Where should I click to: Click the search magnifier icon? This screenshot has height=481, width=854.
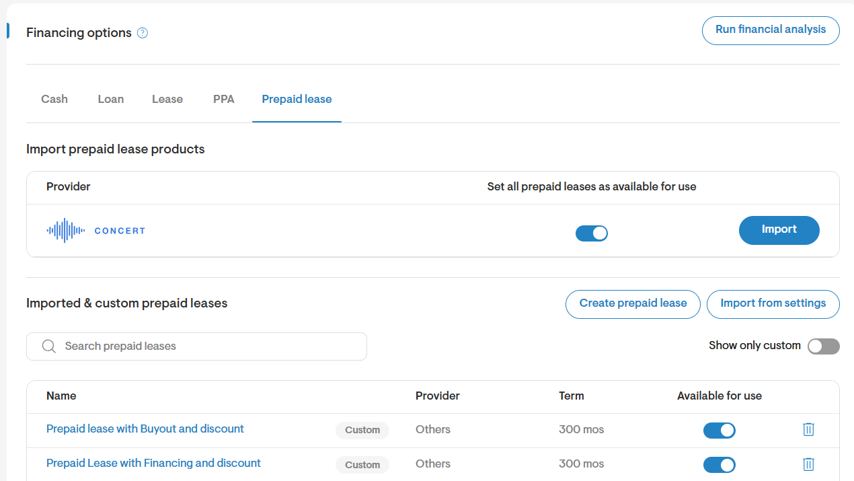48,346
